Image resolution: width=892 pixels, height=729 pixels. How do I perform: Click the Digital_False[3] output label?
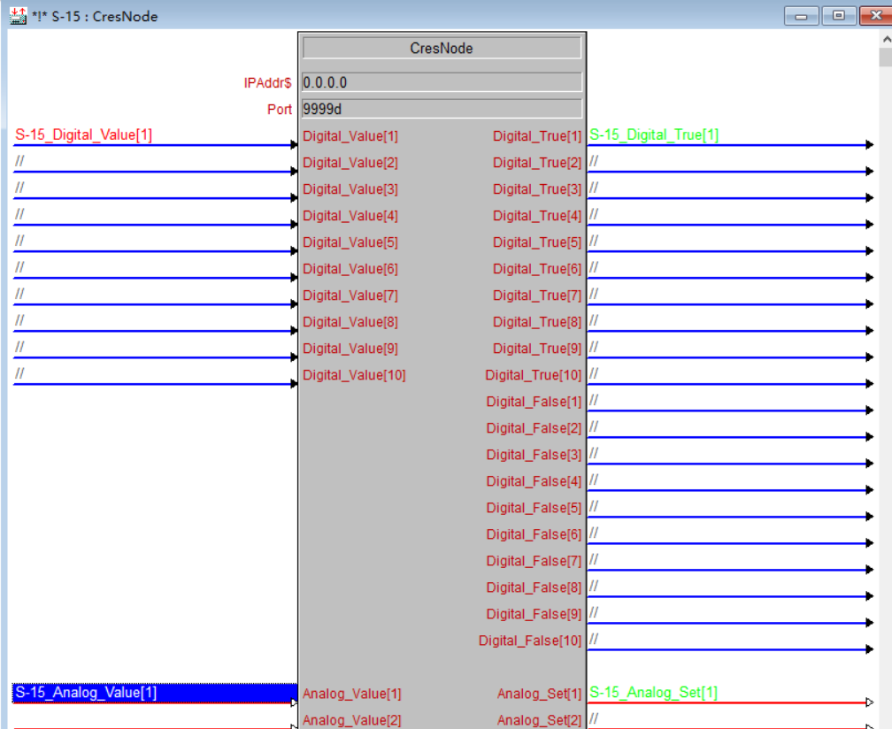[x=534, y=455]
